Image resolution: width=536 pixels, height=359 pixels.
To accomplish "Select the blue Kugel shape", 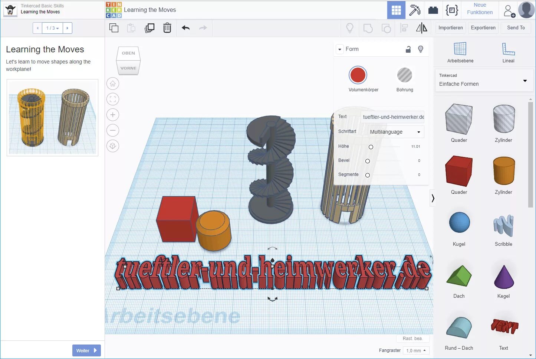I will 459,223.
